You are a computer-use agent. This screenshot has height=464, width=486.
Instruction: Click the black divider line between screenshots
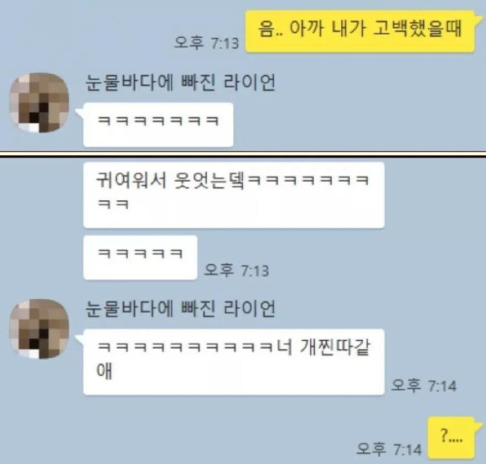pyautogui.click(x=243, y=154)
